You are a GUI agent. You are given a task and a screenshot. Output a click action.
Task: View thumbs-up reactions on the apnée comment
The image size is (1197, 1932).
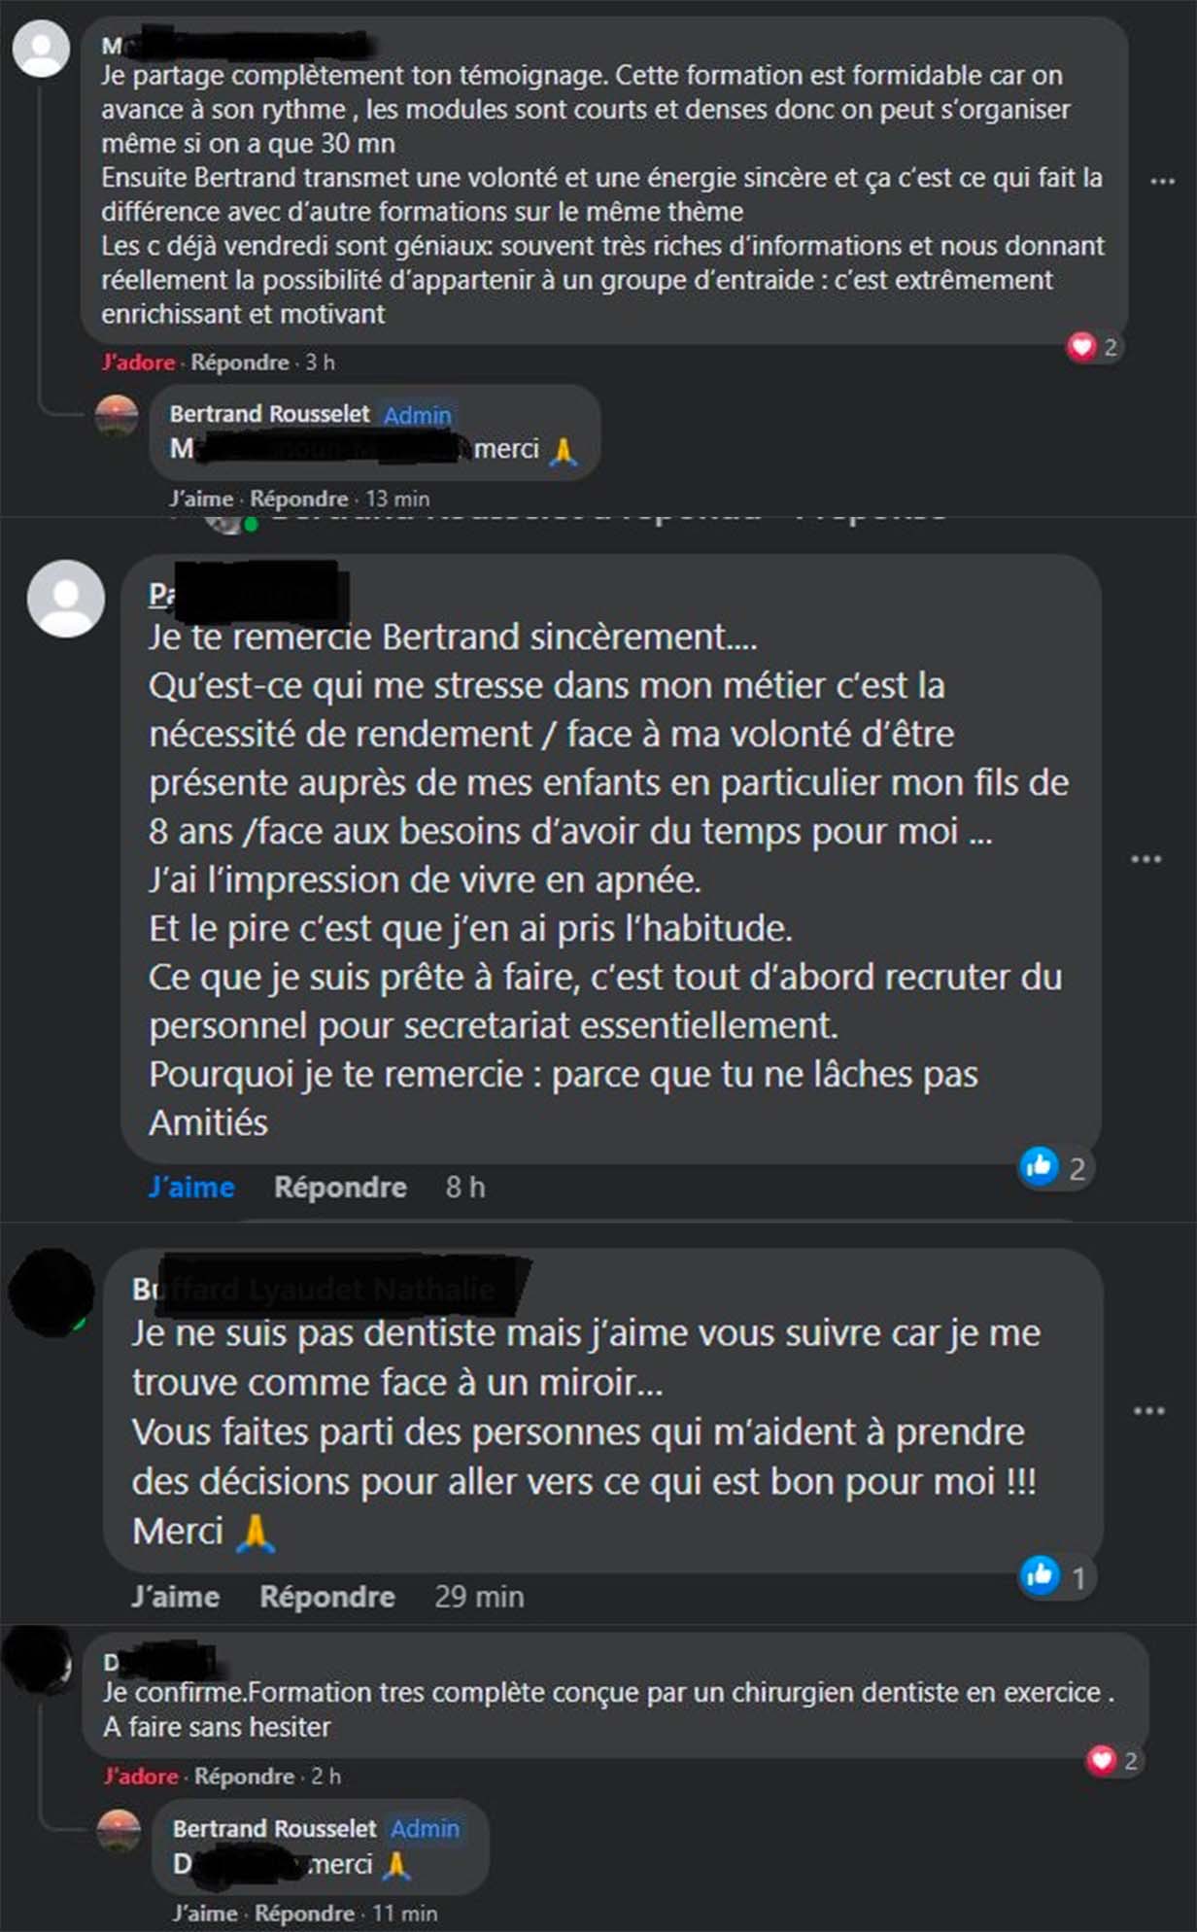point(1055,1167)
